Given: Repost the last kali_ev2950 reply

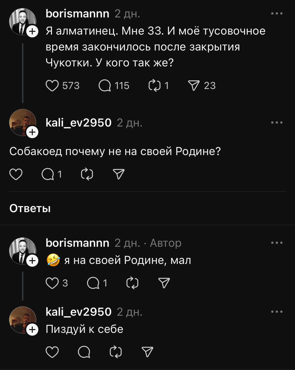Looking at the screenshot, I should pyautogui.click(x=116, y=352).
